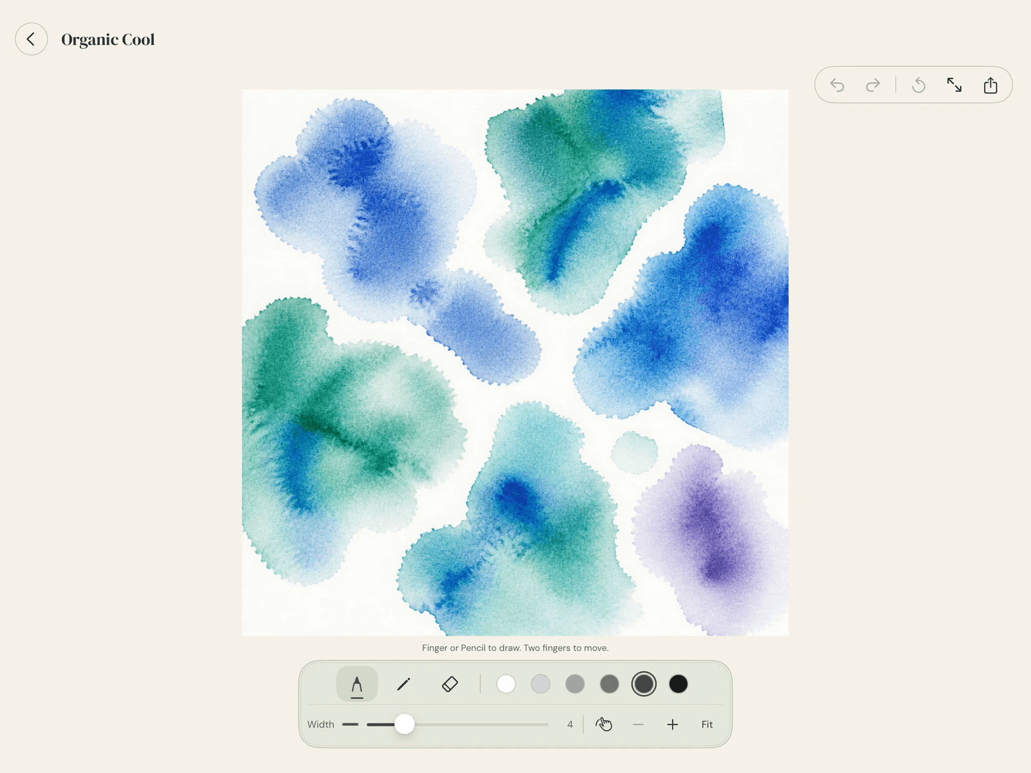This screenshot has height=773, width=1031.
Task: Click the width value 4
Action: tap(570, 725)
